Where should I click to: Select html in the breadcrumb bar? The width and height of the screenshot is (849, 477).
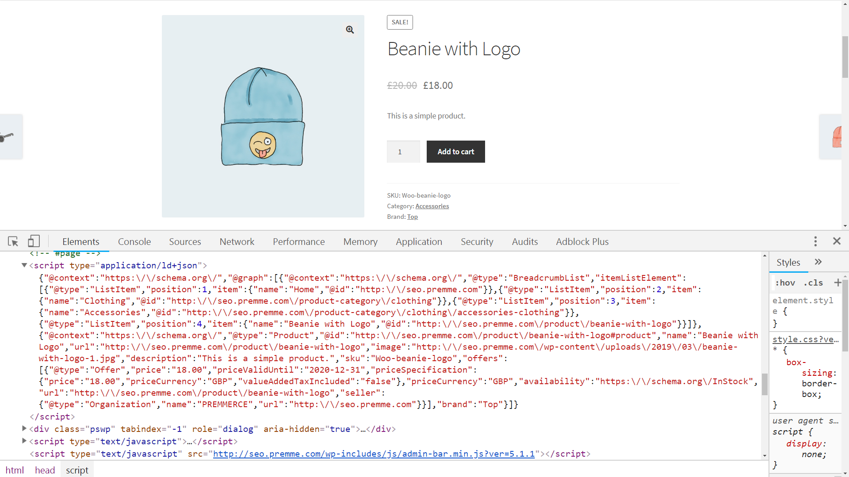[15, 470]
